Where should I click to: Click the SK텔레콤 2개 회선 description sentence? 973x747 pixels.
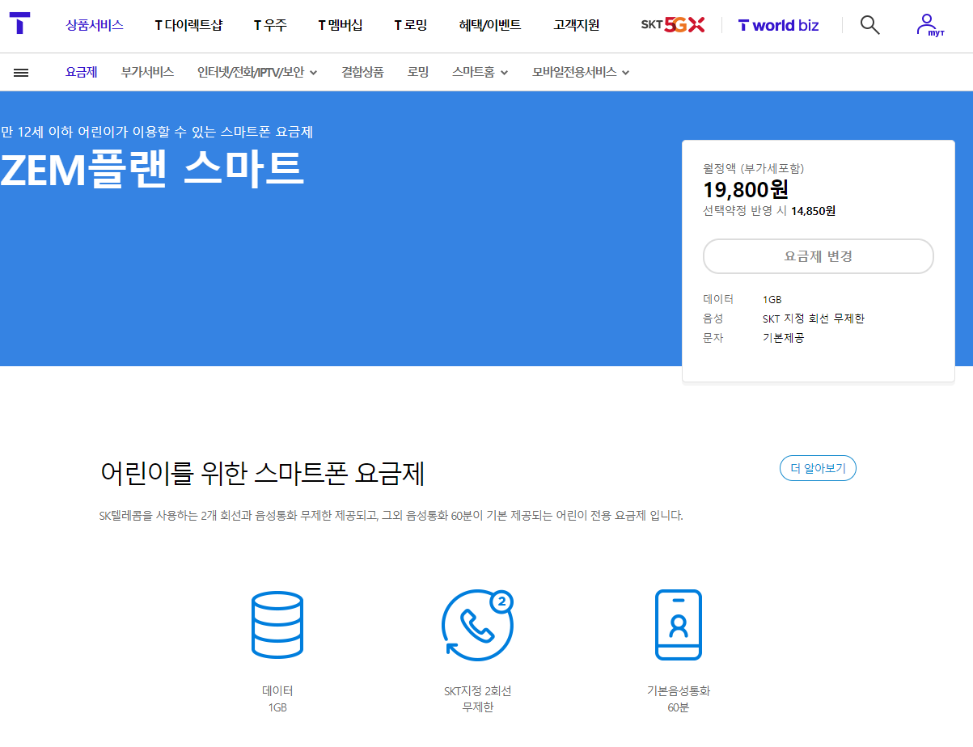391,515
